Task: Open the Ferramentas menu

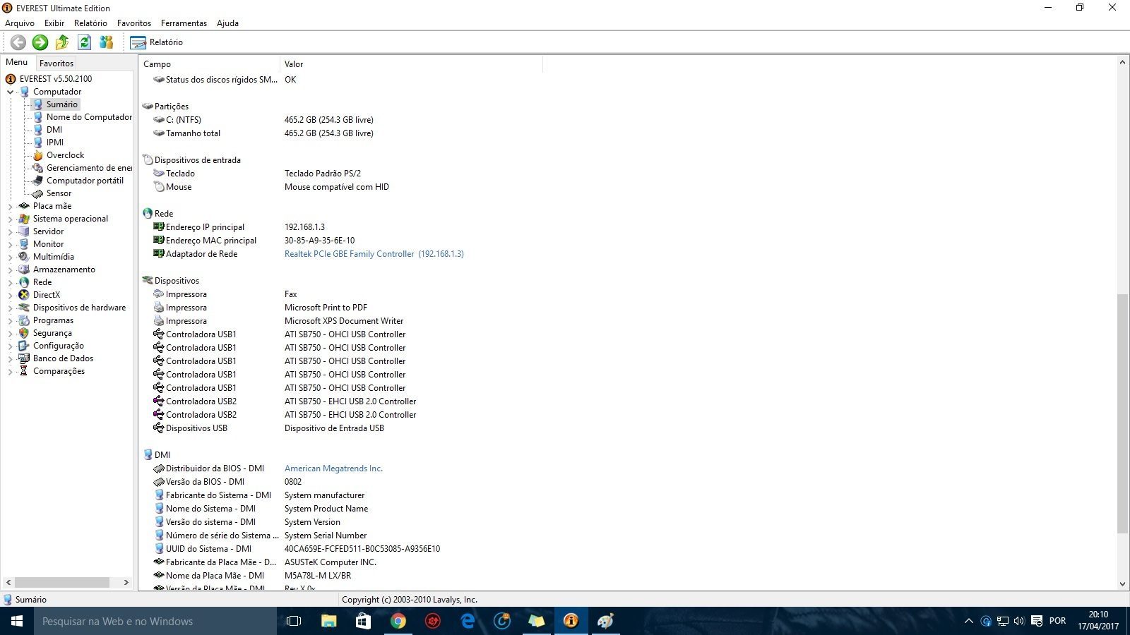Action: pos(184,23)
